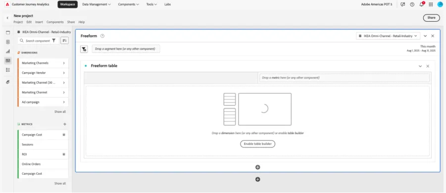
Task: Add a new metric with plus icon
Action: point(64,124)
